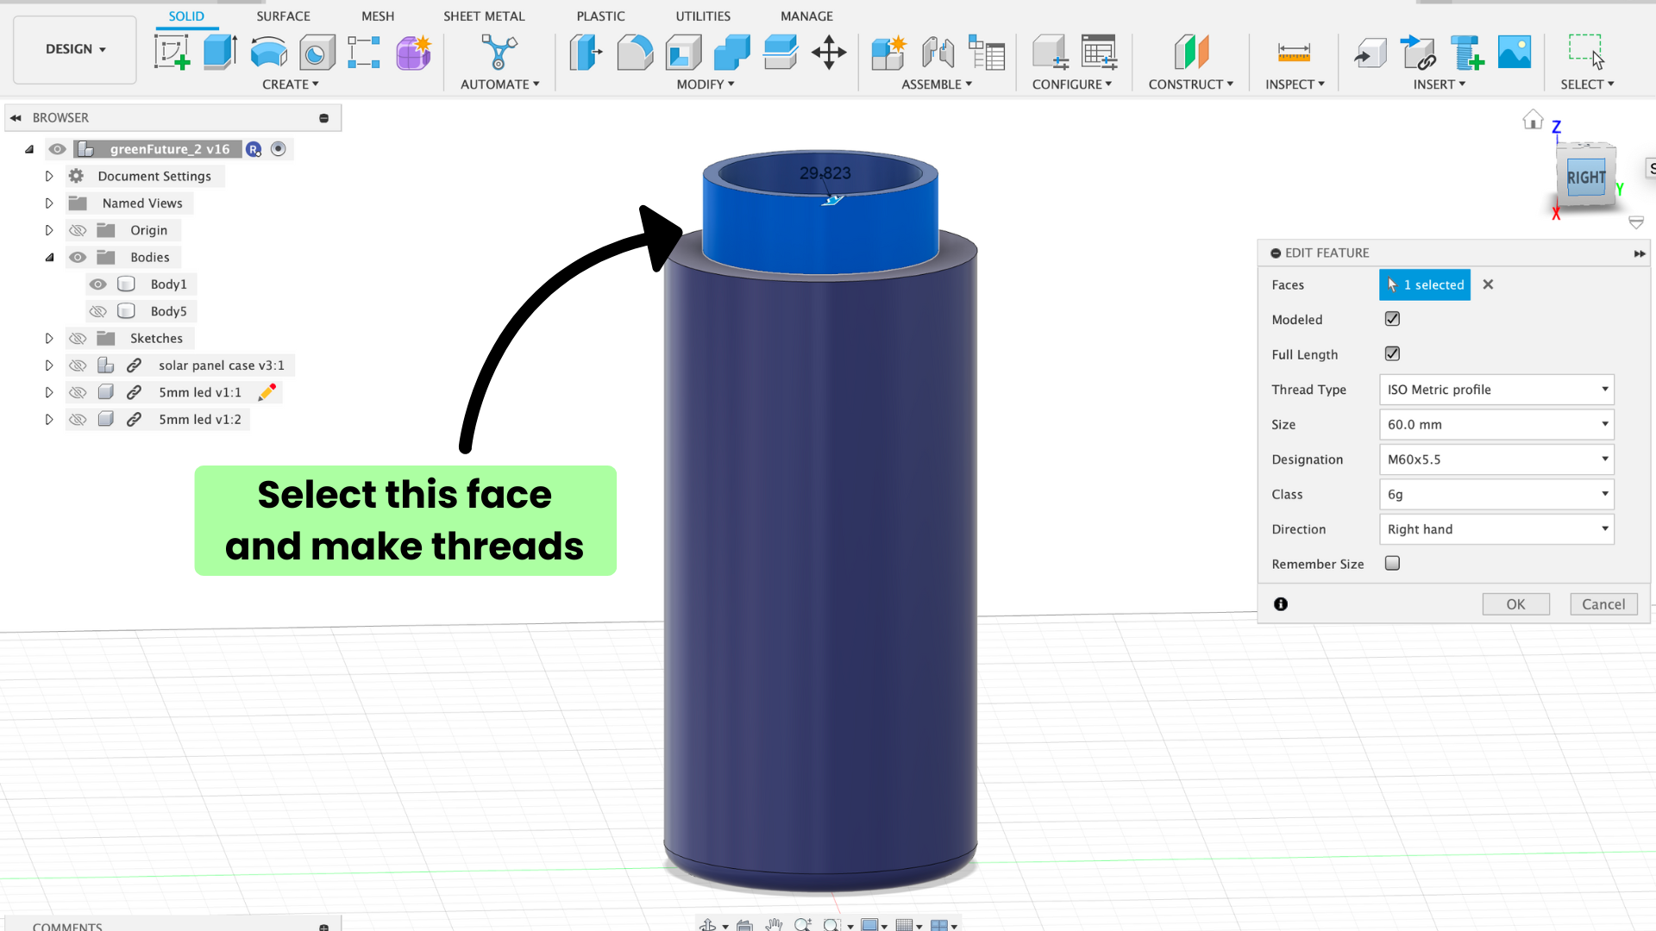Collapse the Bodies folder
The image size is (1656, 931).
(49, 257)
